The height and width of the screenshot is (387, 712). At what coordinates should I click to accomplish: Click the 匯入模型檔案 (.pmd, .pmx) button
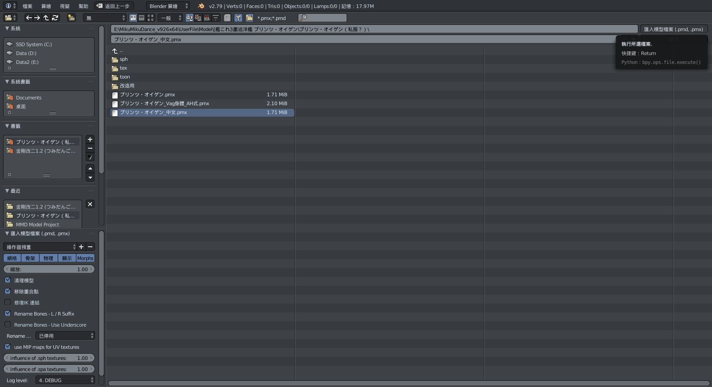pyautogui.click(x=673, y=29)
